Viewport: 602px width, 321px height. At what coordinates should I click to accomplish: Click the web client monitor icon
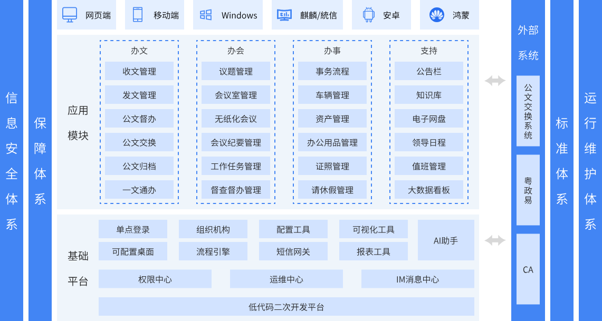click(x=70, y=15)
